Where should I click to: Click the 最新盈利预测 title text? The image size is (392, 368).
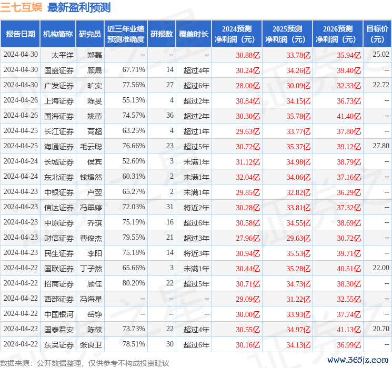pos(79,7)
